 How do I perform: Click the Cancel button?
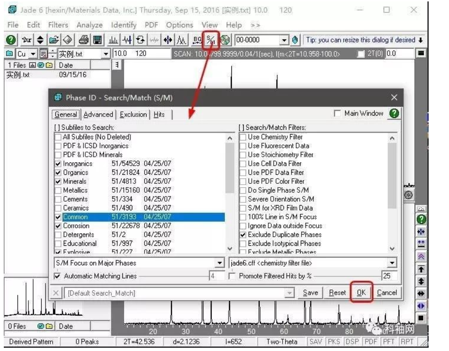click(x=386, y=293)
